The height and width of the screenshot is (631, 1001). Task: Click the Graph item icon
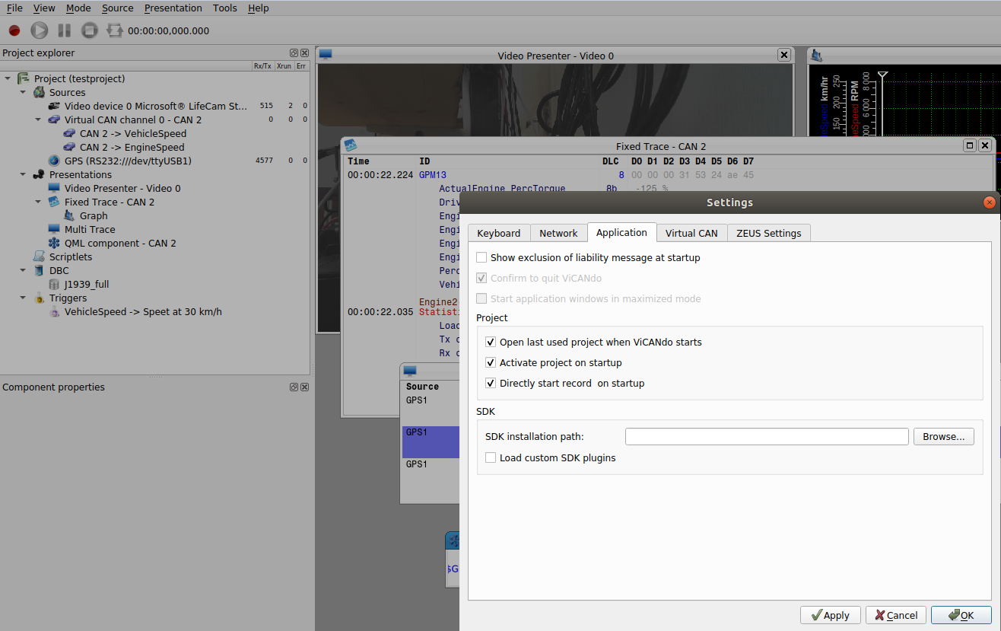(69, 216)
